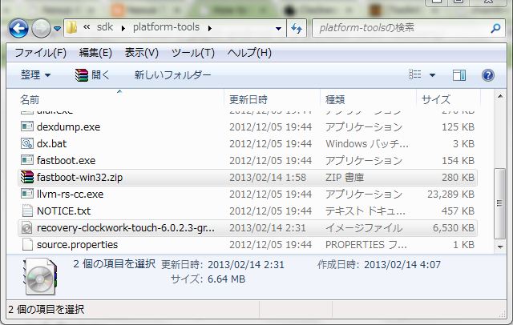513x325 pixels.
Task: Click the 23,289 KB size cell
Action: (450, 195)
